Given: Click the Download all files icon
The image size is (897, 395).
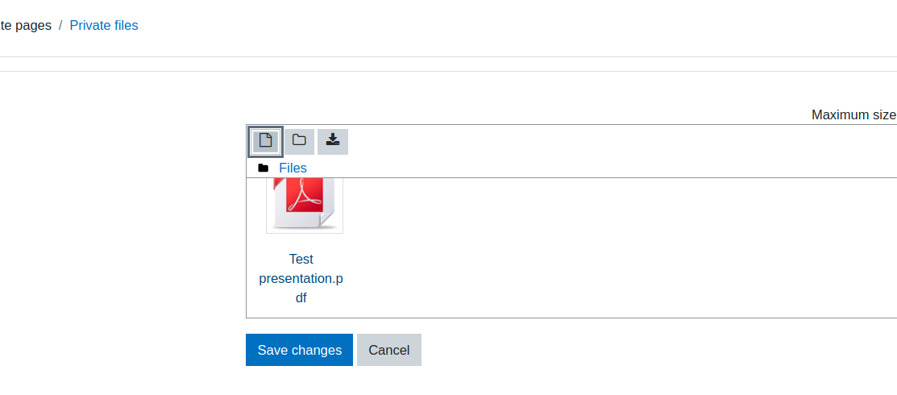Looking at the screenshot, I should click(332, 141).
